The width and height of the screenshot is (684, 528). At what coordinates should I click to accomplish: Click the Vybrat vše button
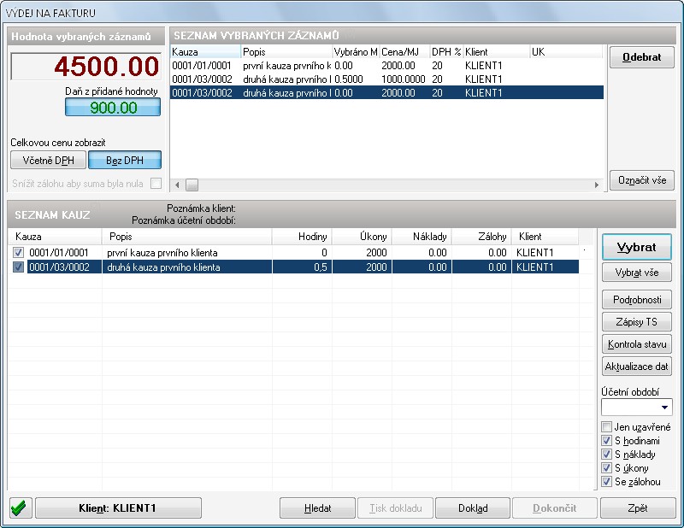point(636,273)
